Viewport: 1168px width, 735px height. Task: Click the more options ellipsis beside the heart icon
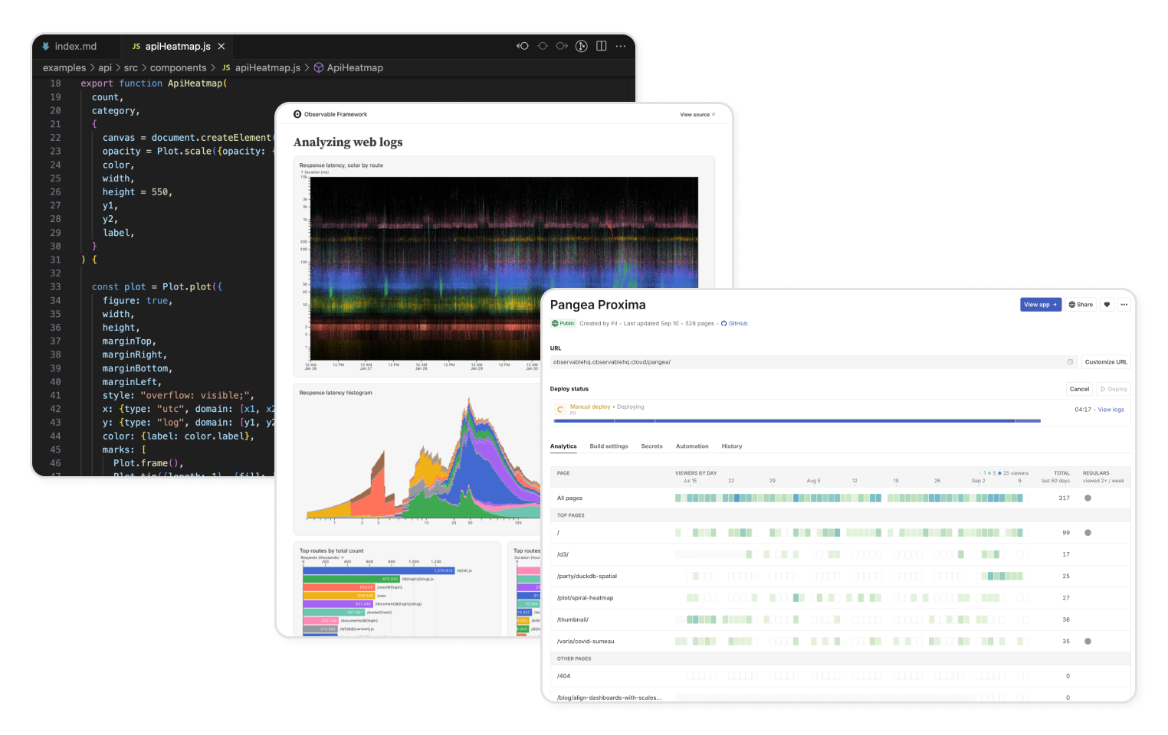[x=1124, y=304]
